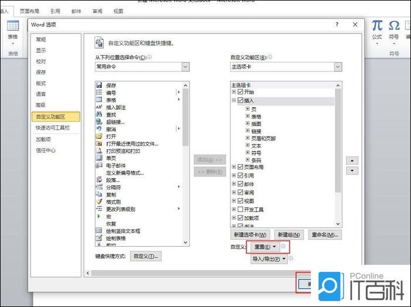Screen dimensions: 411x307
Task: Click the Equation (公式) pi icon in ribbon
Action: [377, 26]
